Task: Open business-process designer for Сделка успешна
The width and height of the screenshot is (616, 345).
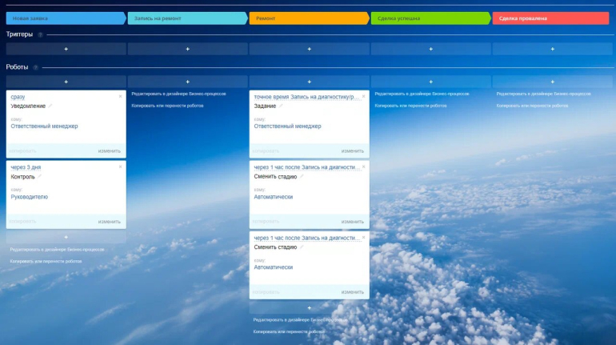Action: point(422,94)
